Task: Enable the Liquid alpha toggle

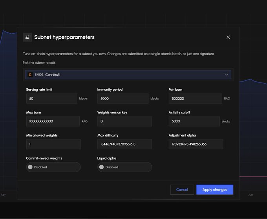Action: 124,167
